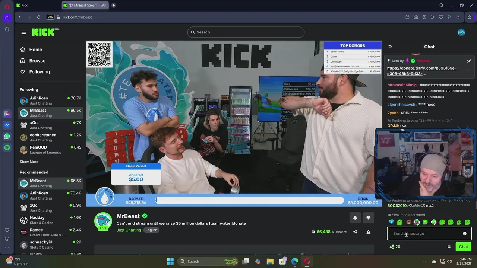Open the emoji picker in message box
477x268 pixels.
465,234
